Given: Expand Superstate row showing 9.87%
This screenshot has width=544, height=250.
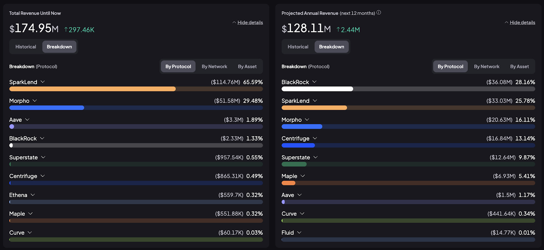Looking at the screenshot, I should pos(316,157).
